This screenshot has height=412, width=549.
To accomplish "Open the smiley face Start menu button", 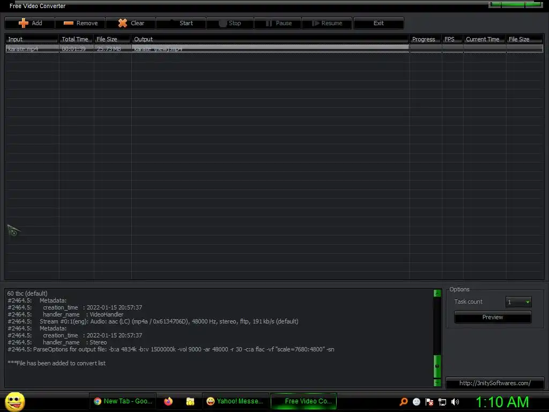I will (x=14, y=401).
